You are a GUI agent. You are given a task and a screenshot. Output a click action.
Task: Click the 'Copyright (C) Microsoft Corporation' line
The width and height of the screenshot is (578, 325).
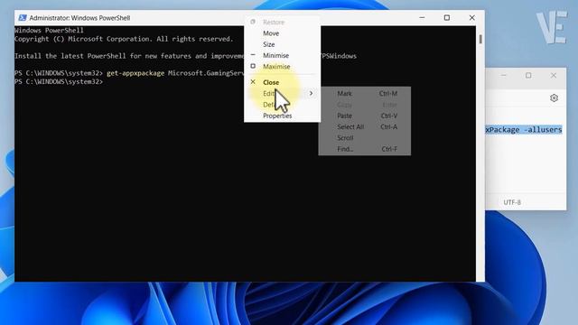[x=124, y=39]
